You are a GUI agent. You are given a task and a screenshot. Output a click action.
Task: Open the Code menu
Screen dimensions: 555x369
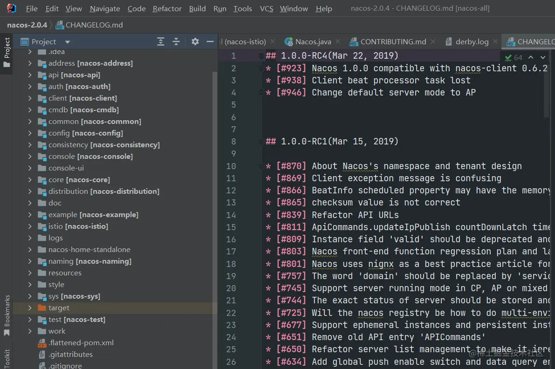(137, 8)
